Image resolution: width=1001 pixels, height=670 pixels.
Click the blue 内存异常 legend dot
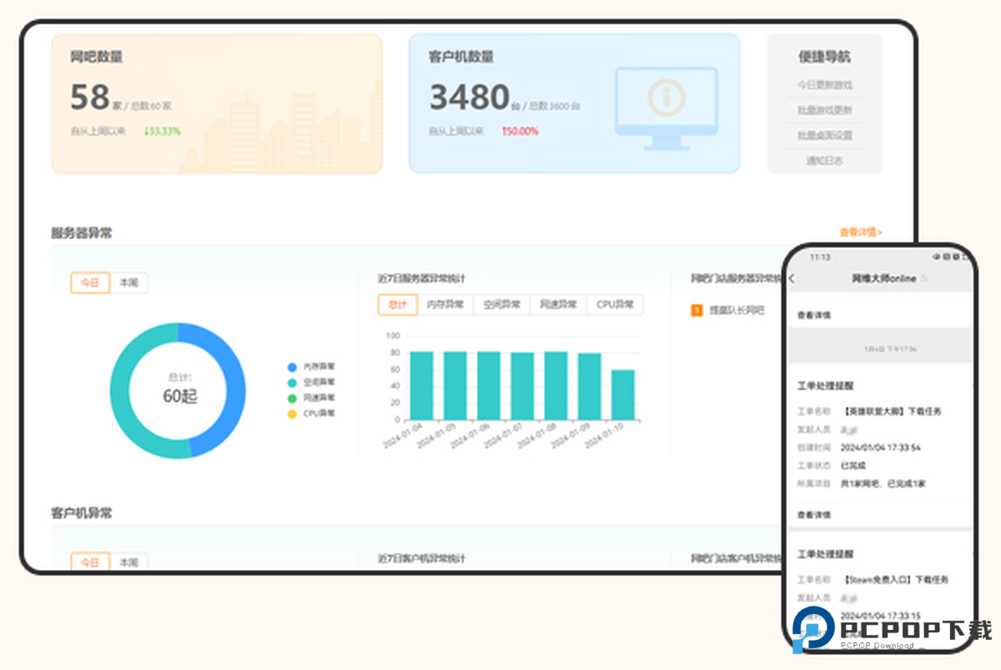292,366
